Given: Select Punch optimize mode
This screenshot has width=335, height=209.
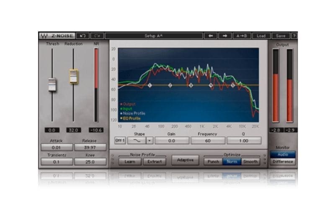Looking at the screenshot, I should (x=213, y=161).
